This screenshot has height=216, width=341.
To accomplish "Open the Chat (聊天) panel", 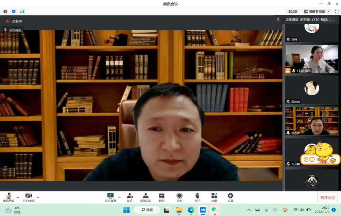I will pyautogui.click(x=162, y=197).
